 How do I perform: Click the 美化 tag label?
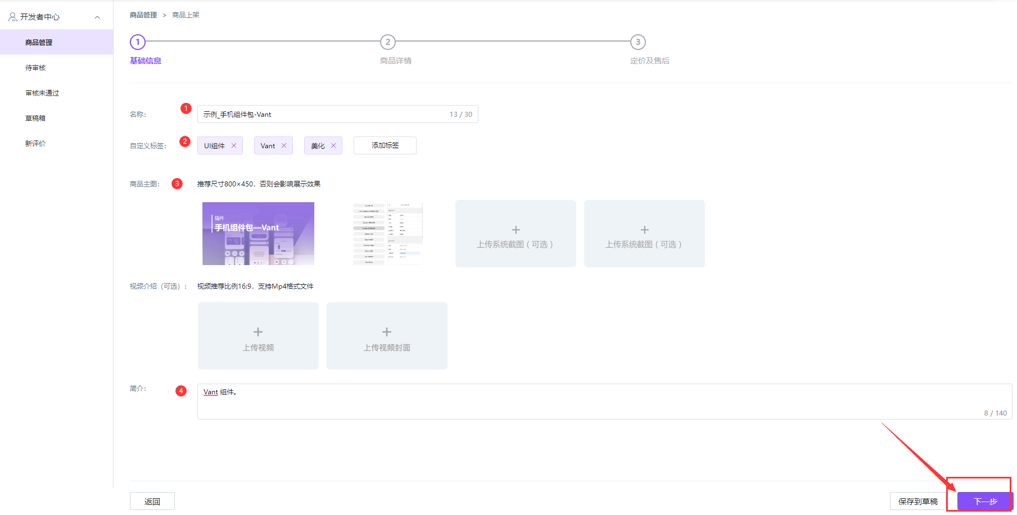[318, 145]
